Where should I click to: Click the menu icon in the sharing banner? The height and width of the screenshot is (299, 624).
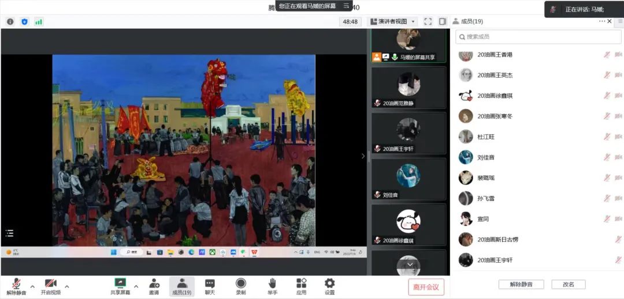point(346,6)
